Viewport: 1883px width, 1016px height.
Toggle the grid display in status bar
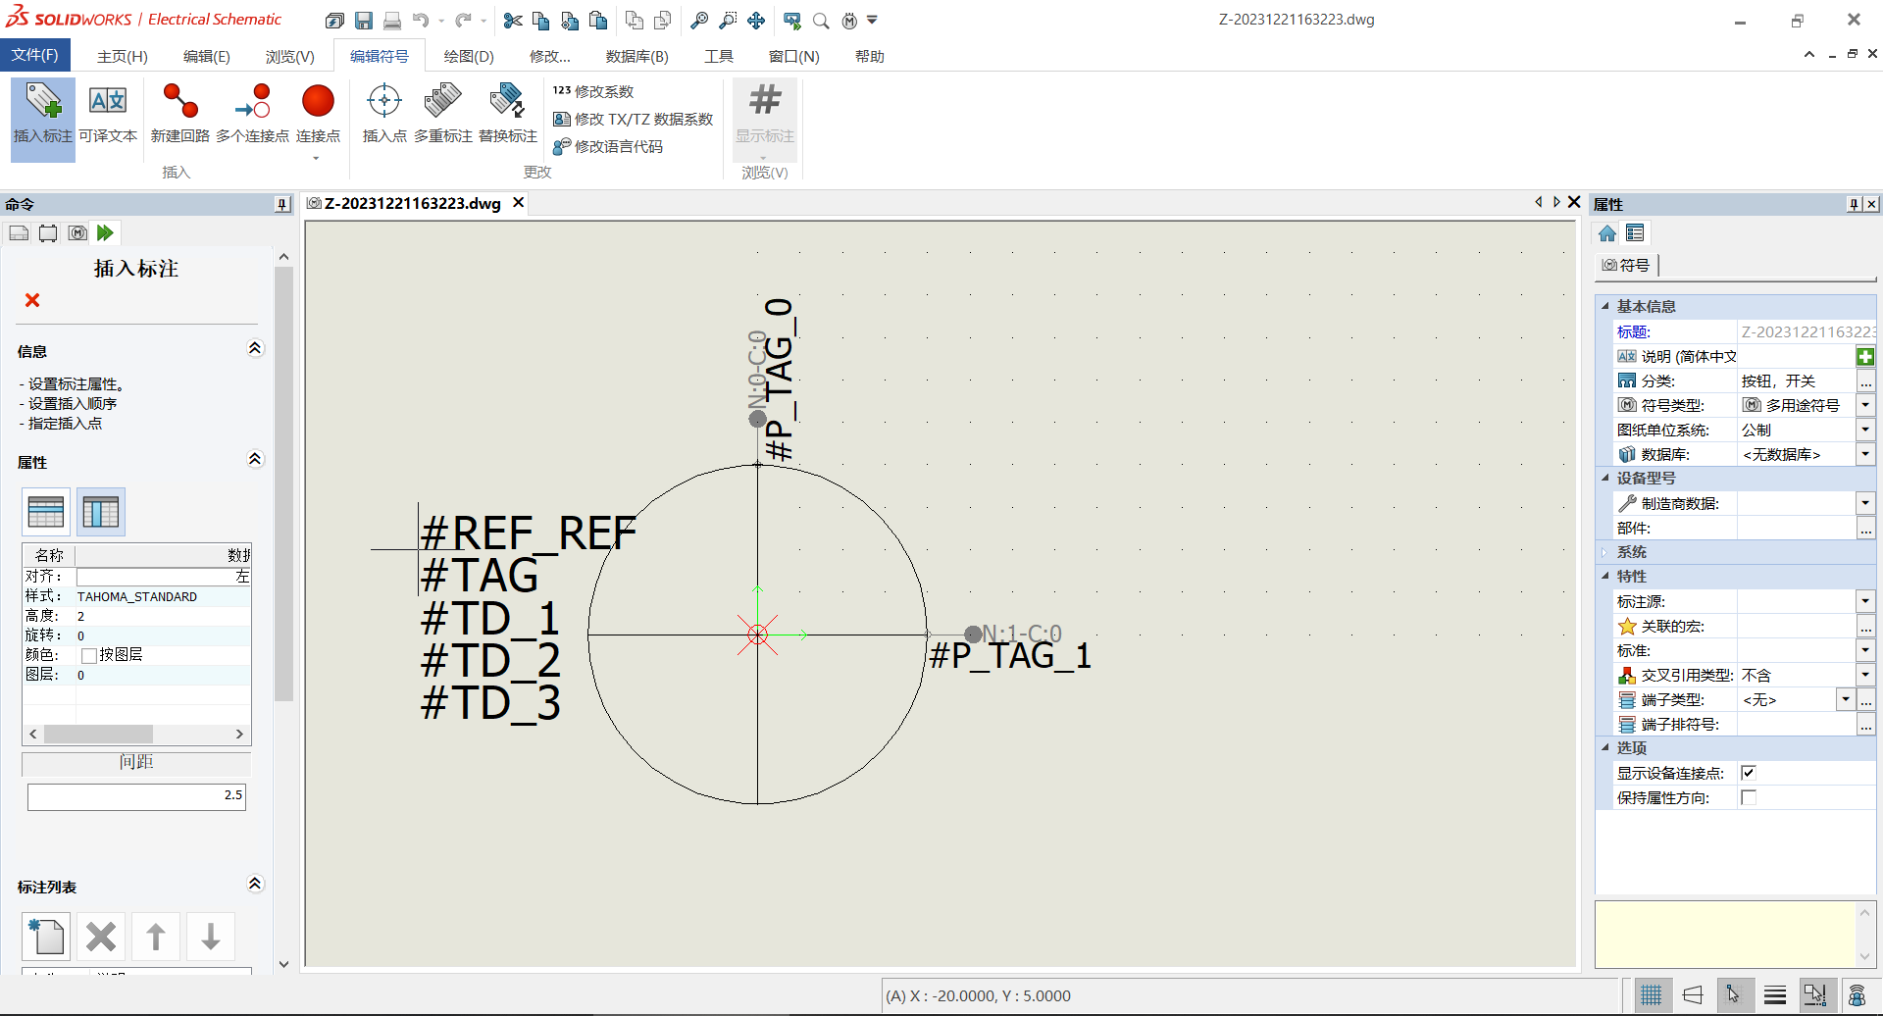[x=1652, y=995]
